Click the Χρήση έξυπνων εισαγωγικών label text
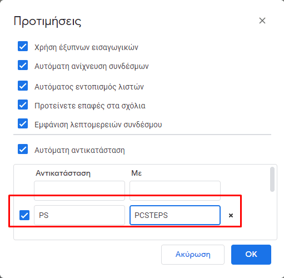Viewport: 284px width, 278px height. pos(86,47)
